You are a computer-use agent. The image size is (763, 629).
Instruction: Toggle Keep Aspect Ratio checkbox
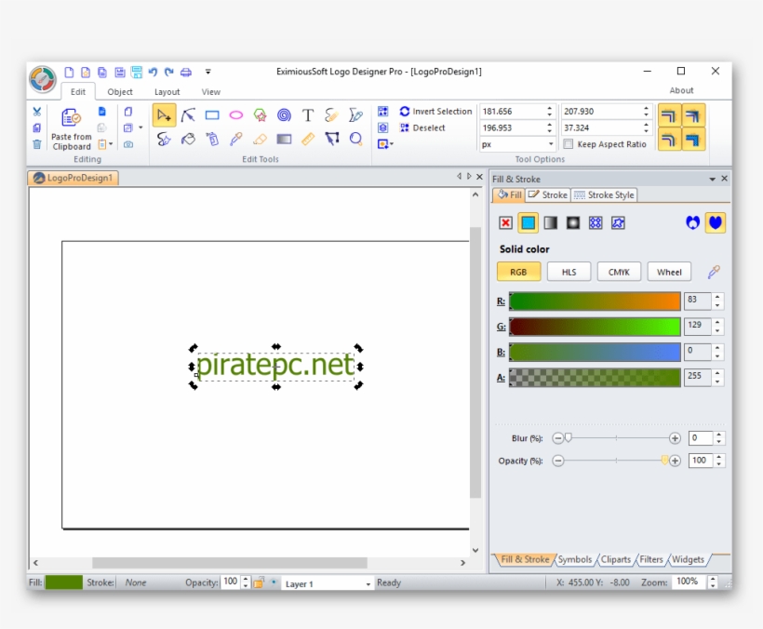pyautogui.click(x=568, y=144)
